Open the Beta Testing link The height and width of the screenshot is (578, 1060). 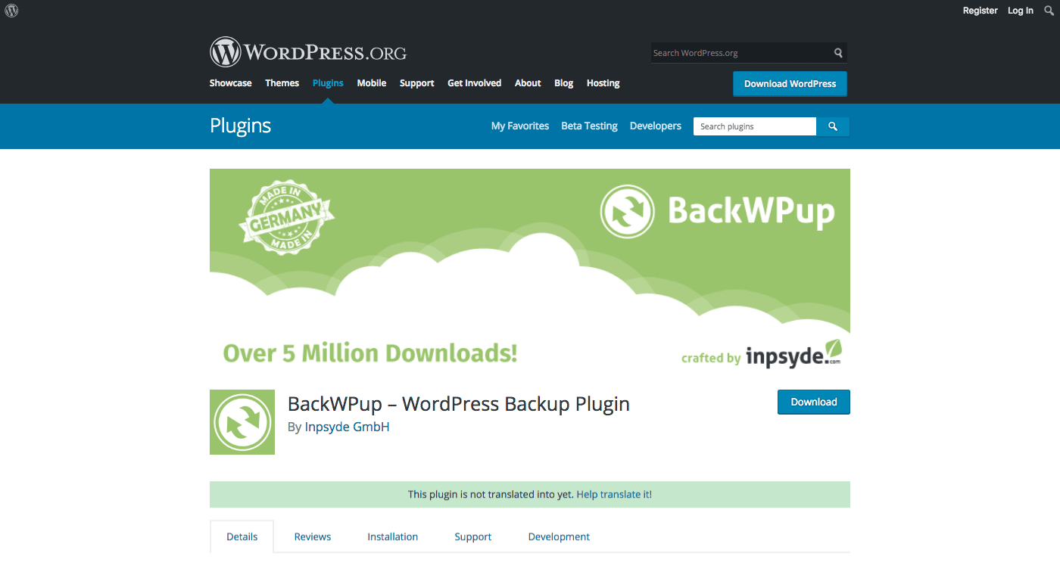pos(589,126)
